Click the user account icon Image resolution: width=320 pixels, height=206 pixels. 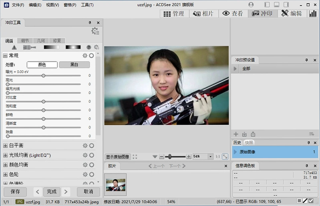tap(251, 5)
